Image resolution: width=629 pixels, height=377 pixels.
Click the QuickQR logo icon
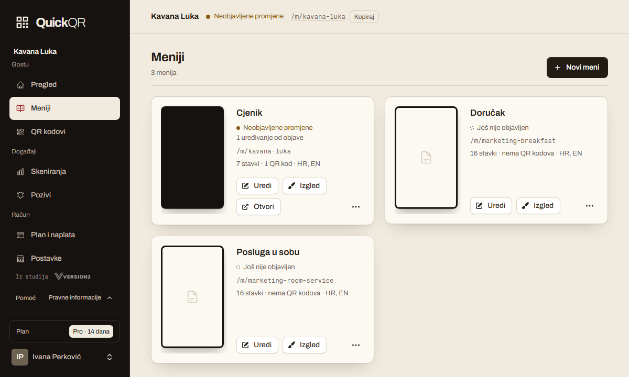[22, 22]
